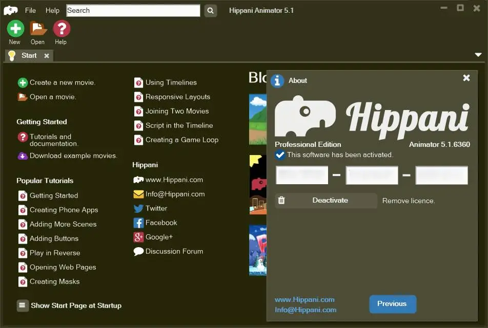The image size is (488, 328).
Task: Click the Hippani hippo logo in the menu bar
Action: point(11,10)
